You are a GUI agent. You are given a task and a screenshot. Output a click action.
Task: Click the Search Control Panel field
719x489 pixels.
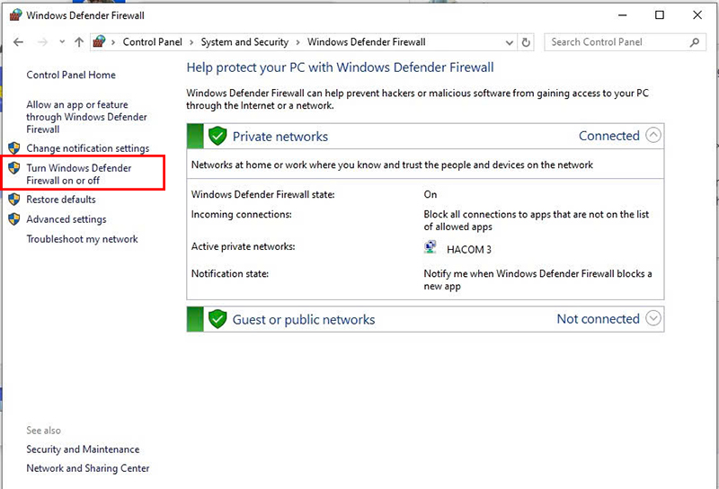(x=625, y=42)
